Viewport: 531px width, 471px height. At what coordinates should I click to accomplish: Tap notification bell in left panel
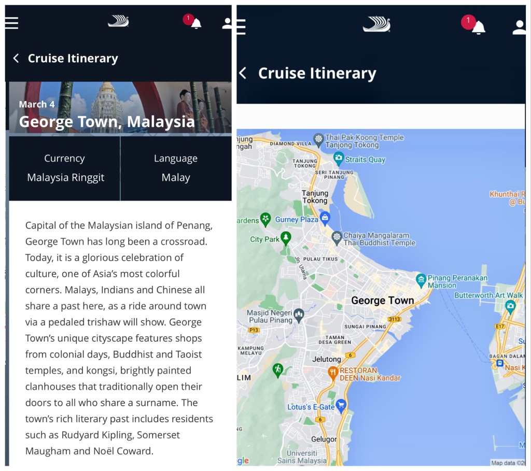coord(196,23)
